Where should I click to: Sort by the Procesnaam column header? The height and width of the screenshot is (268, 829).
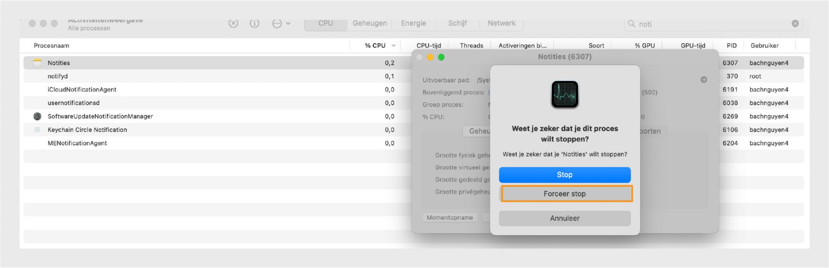tap(51, 46)
